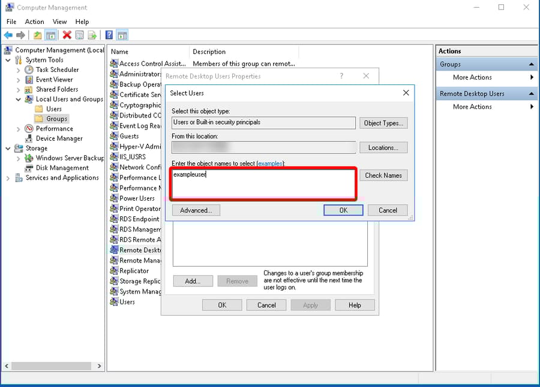Click the Help toolbar icon
Image resolution: width=540 pixels, height=387 pixels.
(109, 35)
